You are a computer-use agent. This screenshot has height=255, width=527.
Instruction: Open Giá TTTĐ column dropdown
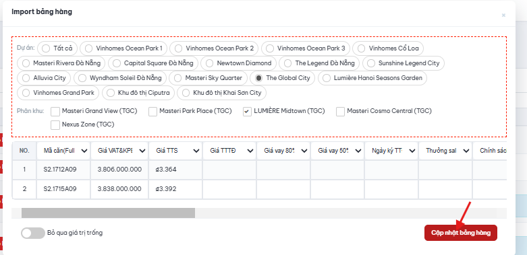tap(229, 151)
